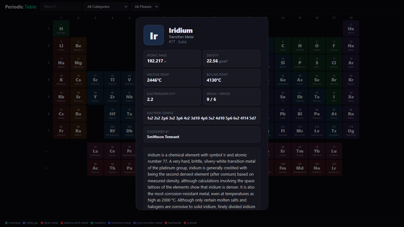
Task: Select the Xenon element tile
Action: [x=351, y=96]
